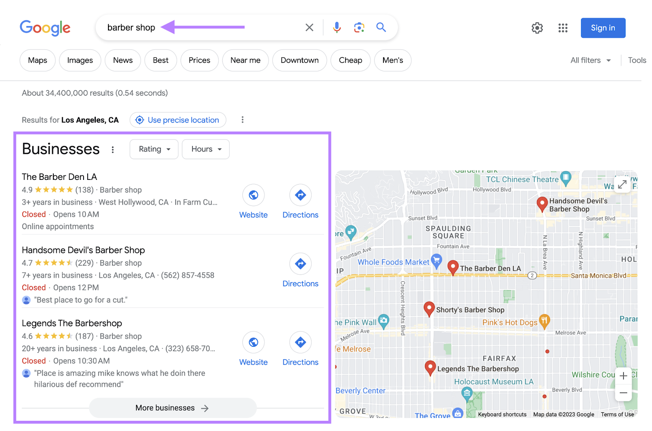Expand the All filters dropdown
652x431 pixels.
[x=590, y=60]
